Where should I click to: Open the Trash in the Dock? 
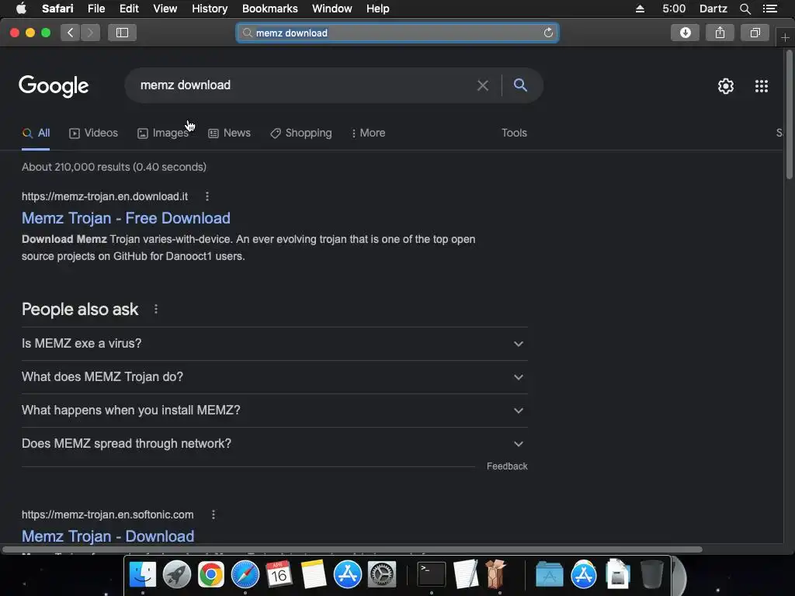click(x=651, y=575)
